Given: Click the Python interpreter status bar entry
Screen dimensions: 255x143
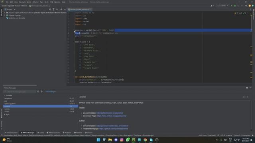Looking at the screenshot, I should [242, 135].
